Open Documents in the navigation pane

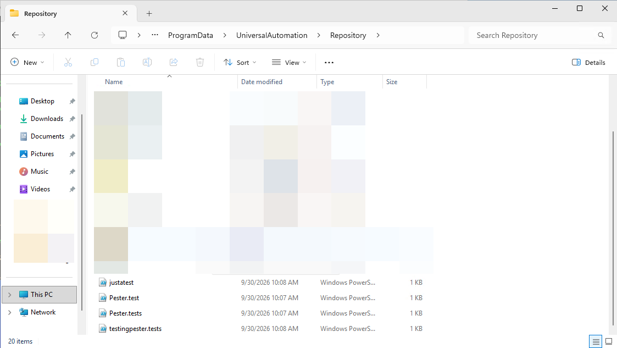pyautogui.click(x=47, y=136)
